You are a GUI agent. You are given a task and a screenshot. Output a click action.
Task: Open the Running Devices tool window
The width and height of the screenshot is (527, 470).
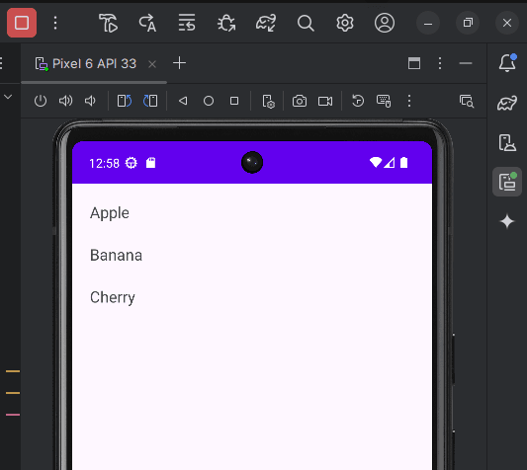507,182
